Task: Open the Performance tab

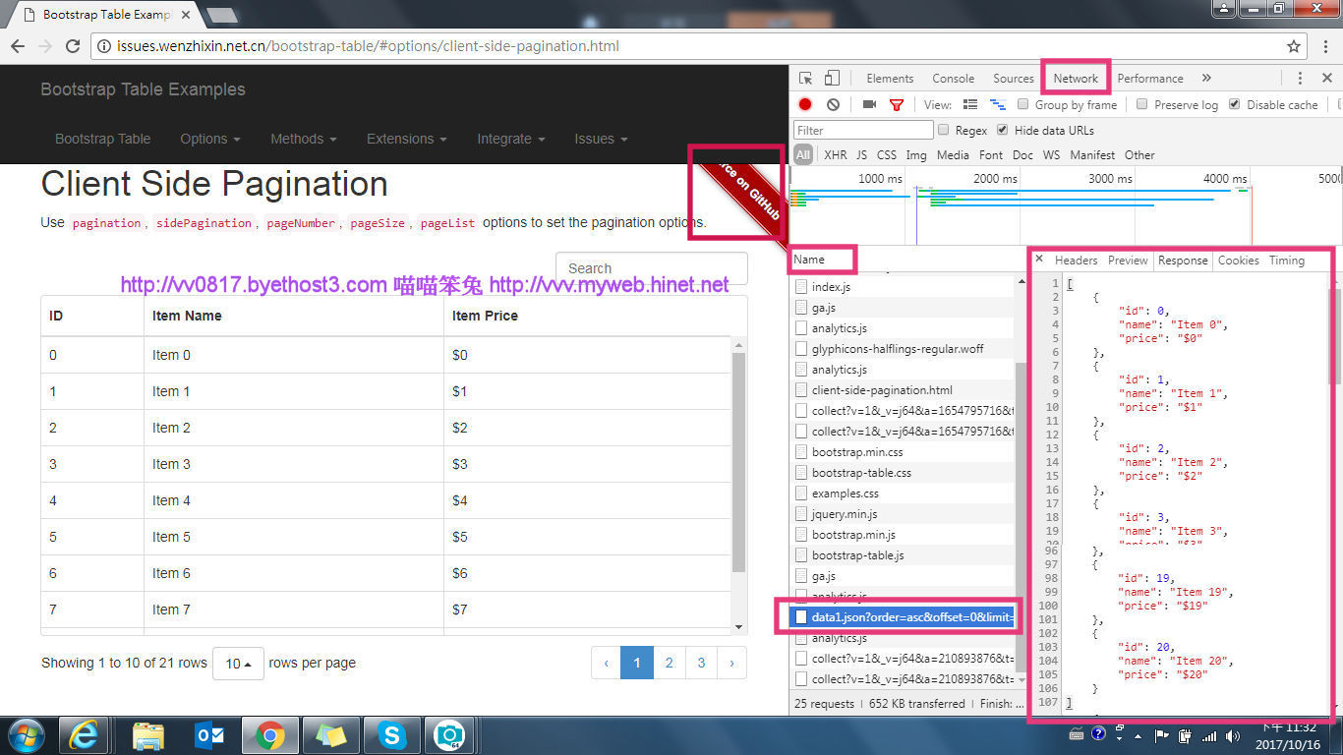Action: [1150, 79]
